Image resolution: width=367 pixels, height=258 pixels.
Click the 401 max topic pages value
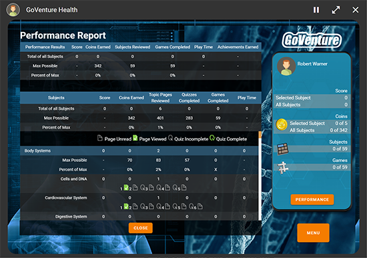[160, 118]
